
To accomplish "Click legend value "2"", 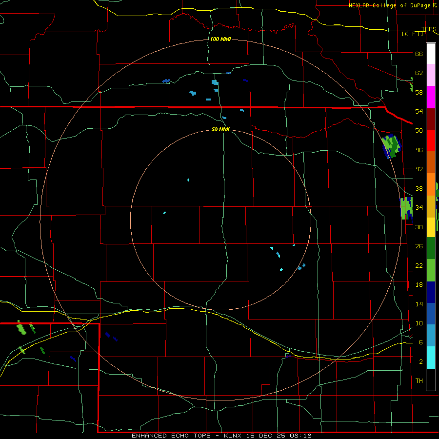I will (x=420, y=362).
